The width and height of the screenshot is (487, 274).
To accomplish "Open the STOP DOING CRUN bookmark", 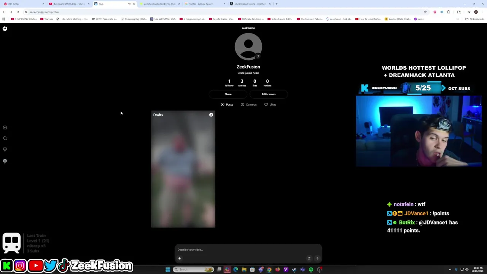I will tap(24, 19).
